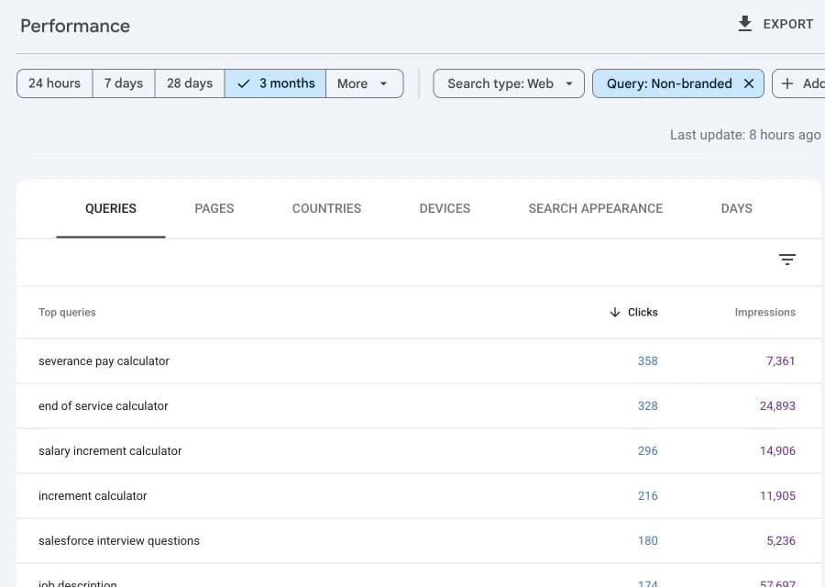Viewport: 825px width, 587px height.
Task: Switch to the Queries tab
Action: [111, 208]
